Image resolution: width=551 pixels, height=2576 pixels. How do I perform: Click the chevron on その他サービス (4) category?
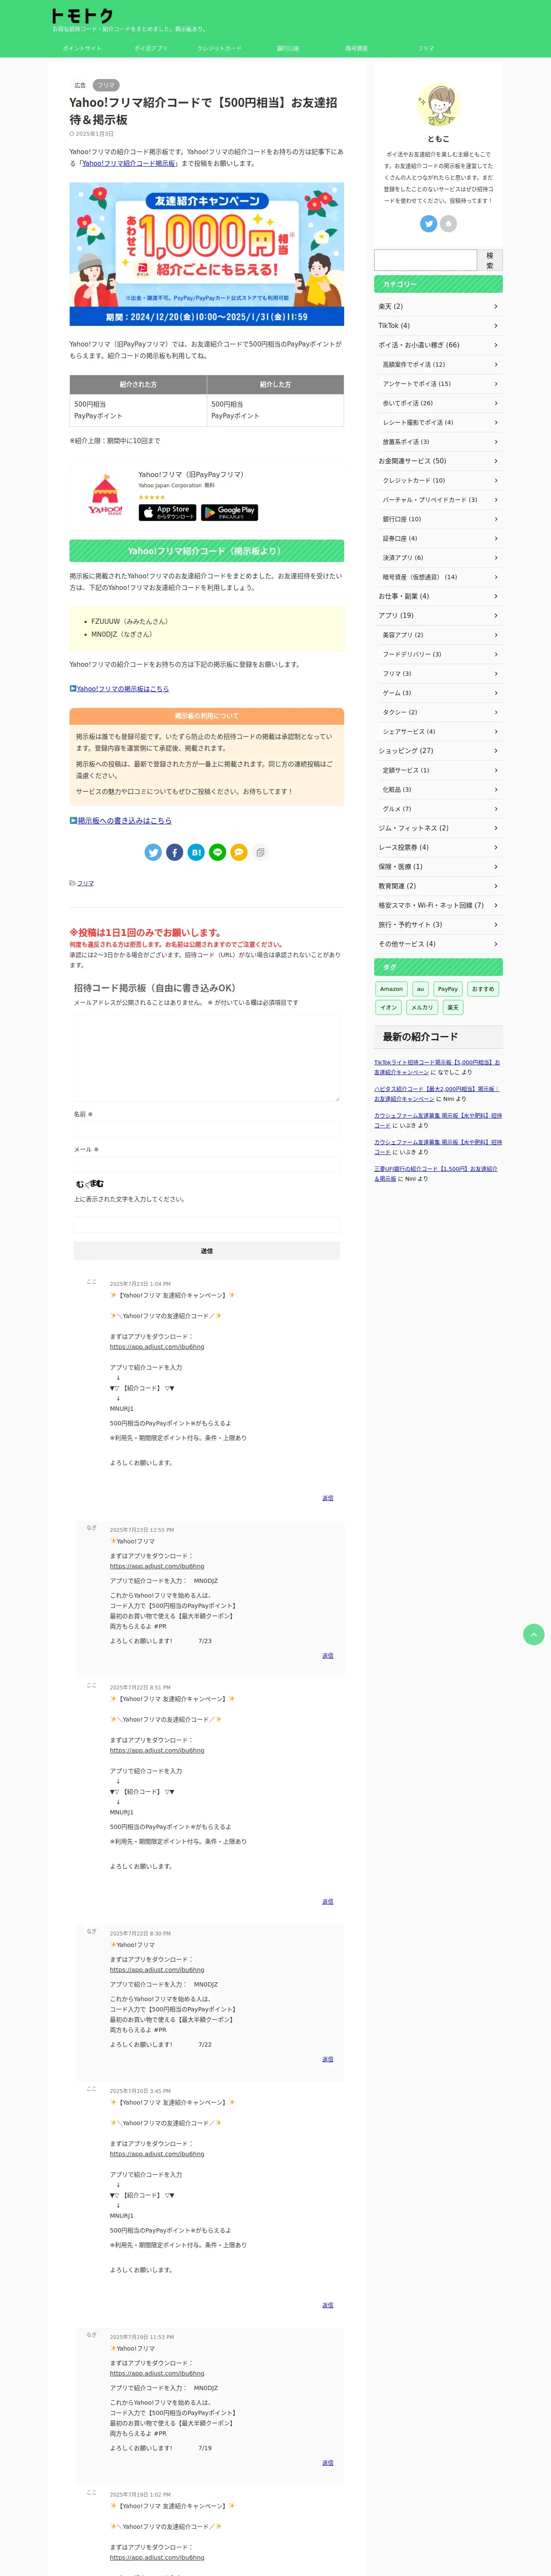tap(496, 944)
